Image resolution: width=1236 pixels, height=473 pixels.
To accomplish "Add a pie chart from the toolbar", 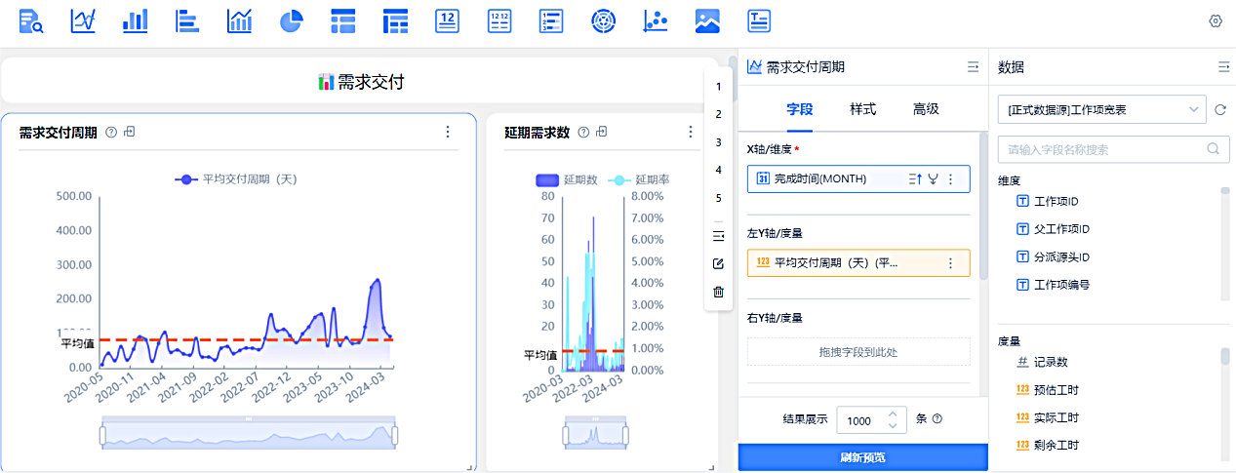I will 291,20.
